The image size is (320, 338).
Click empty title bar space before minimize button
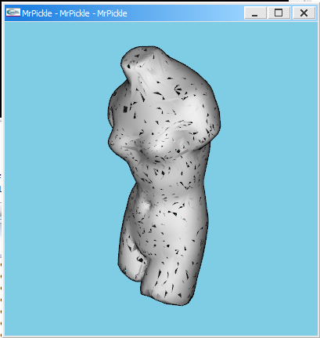click(185, 13)
